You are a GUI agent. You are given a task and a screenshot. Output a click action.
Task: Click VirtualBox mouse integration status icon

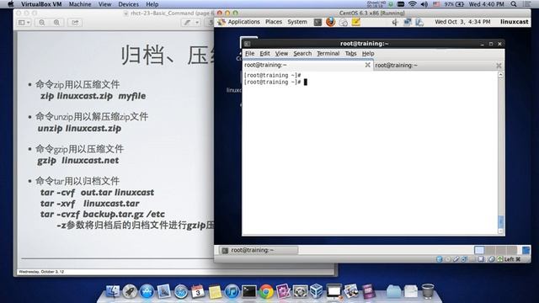click(x=492, y=259)
